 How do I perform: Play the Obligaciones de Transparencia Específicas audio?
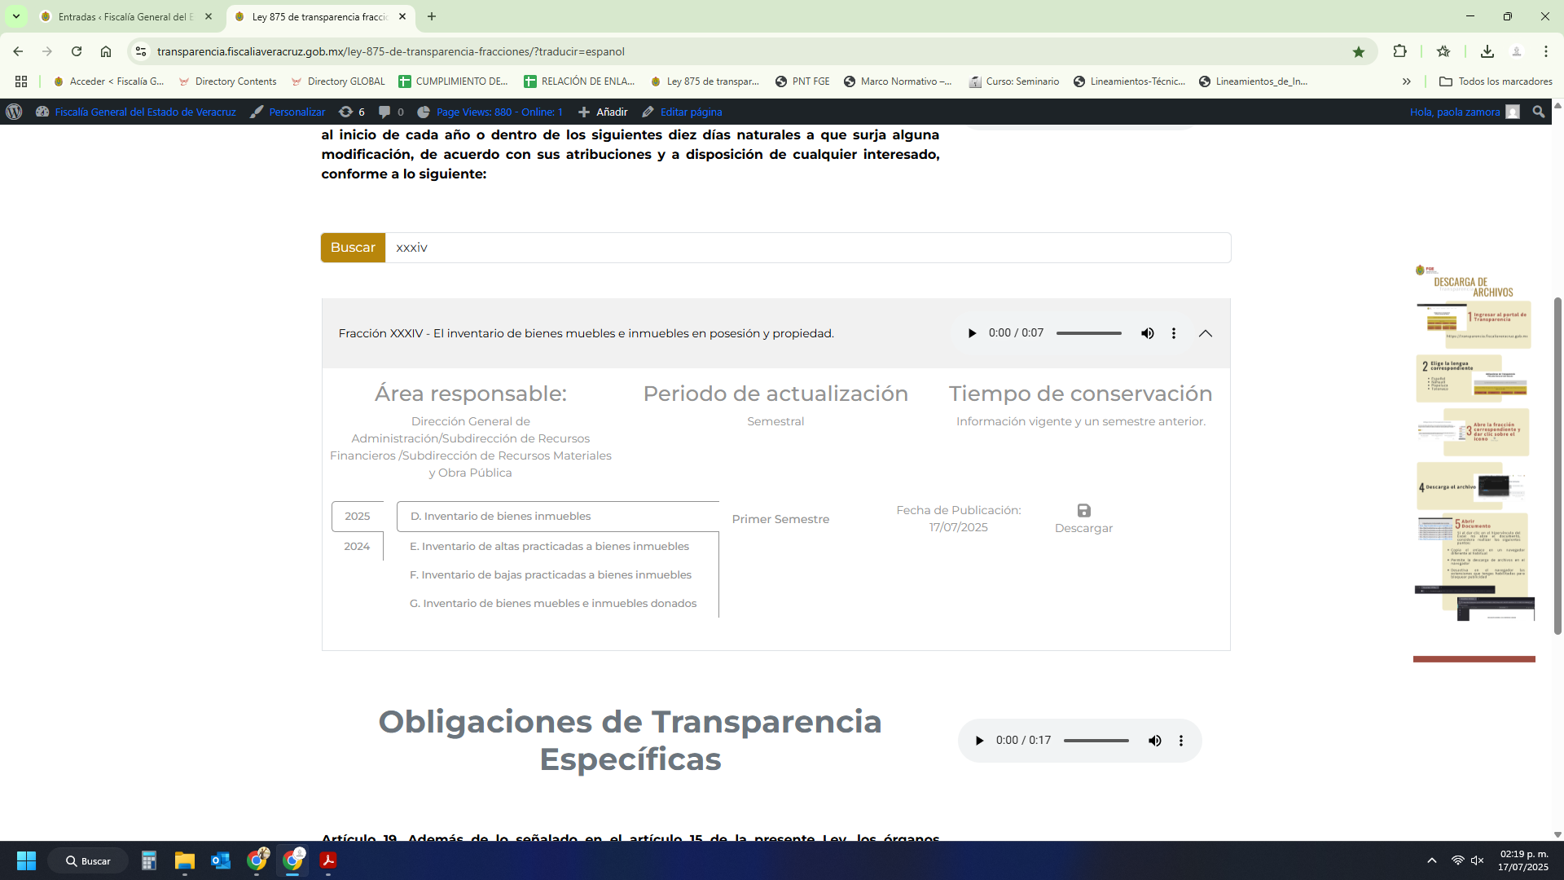pyautogui.click(x=979, y=741)
